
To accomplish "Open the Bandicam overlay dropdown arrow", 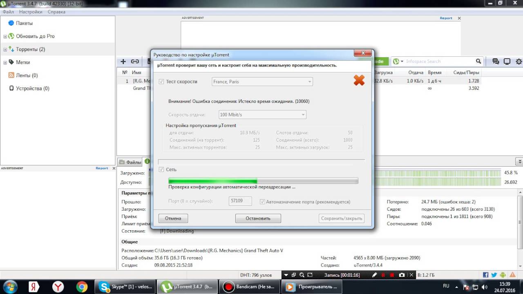I will 286,275.
